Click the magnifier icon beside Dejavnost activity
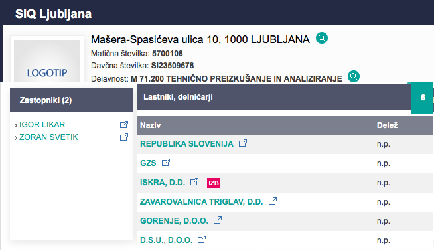The height and width of the screenshot is (251, 434). (354, 76)
